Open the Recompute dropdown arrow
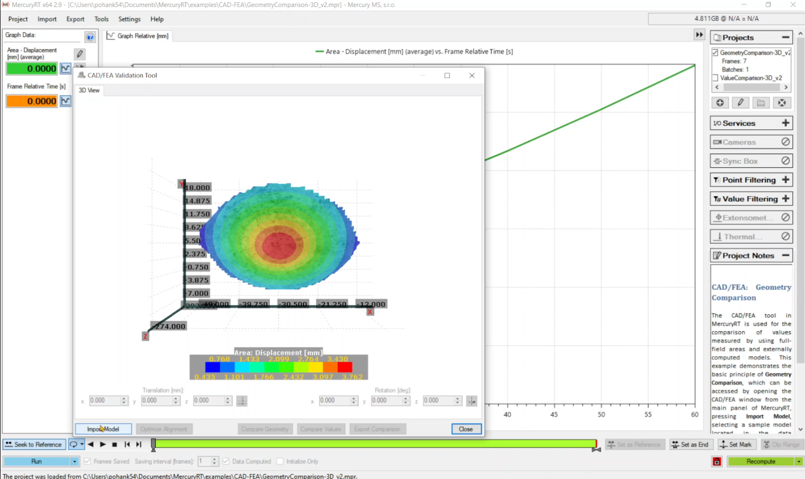Image resolution: width=805 pixels, height=479 pixels. [x=799, y=462]
